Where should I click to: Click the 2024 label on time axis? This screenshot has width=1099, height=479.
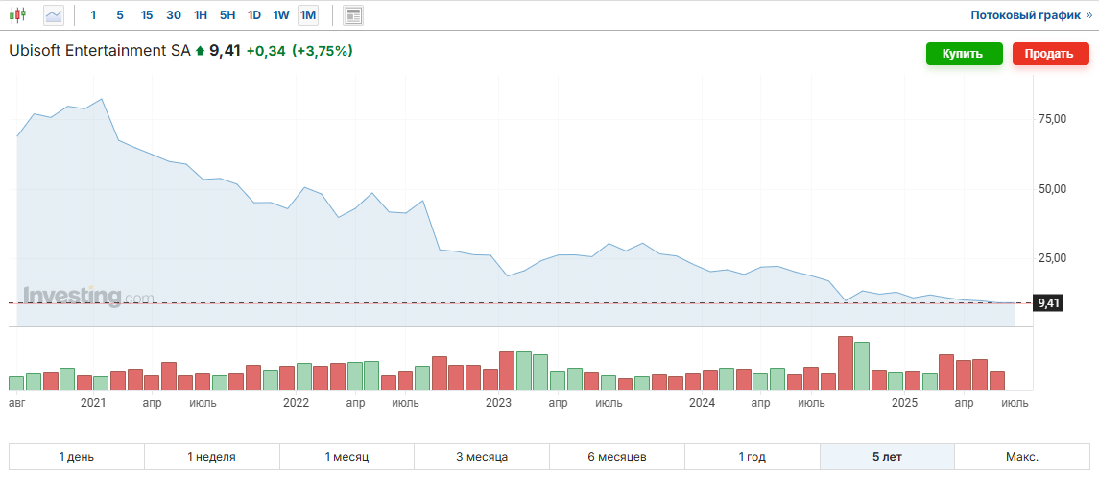tap(702, 403)
